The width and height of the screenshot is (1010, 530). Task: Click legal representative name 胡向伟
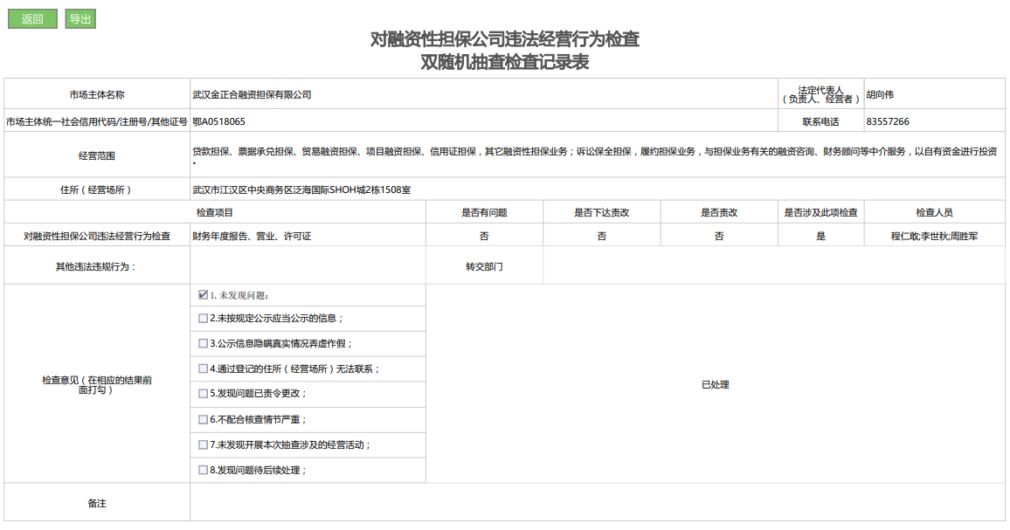pyautogui.click(x=880, y=94)
